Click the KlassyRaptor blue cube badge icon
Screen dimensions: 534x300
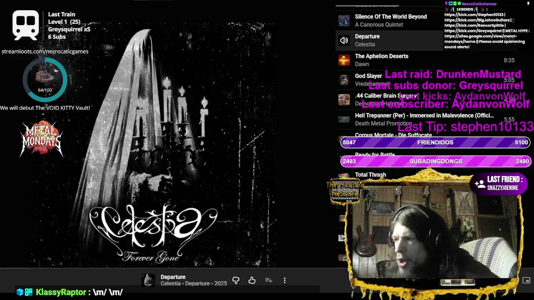point(20,292)
